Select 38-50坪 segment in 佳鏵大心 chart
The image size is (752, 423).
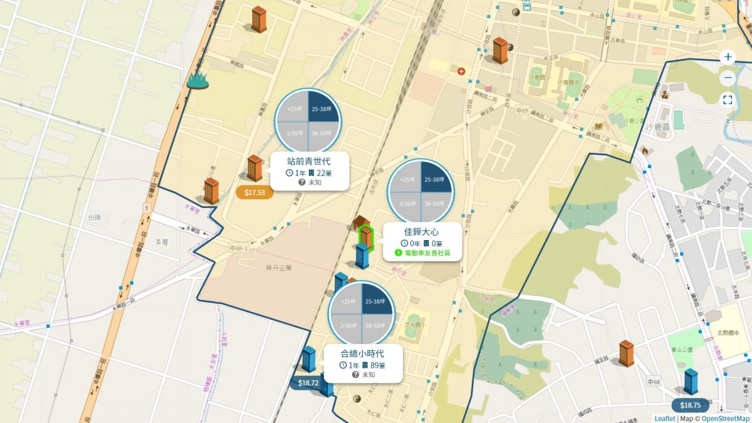[436, 206]
